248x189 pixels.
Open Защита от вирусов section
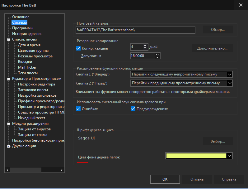(x=34, y=129)
